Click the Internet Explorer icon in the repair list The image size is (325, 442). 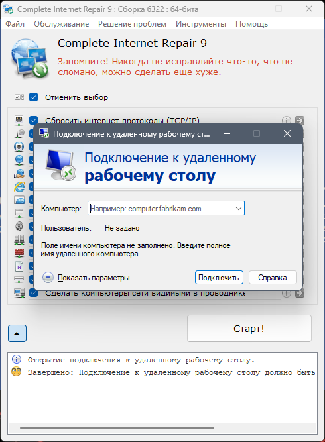[x=19, y=187]
